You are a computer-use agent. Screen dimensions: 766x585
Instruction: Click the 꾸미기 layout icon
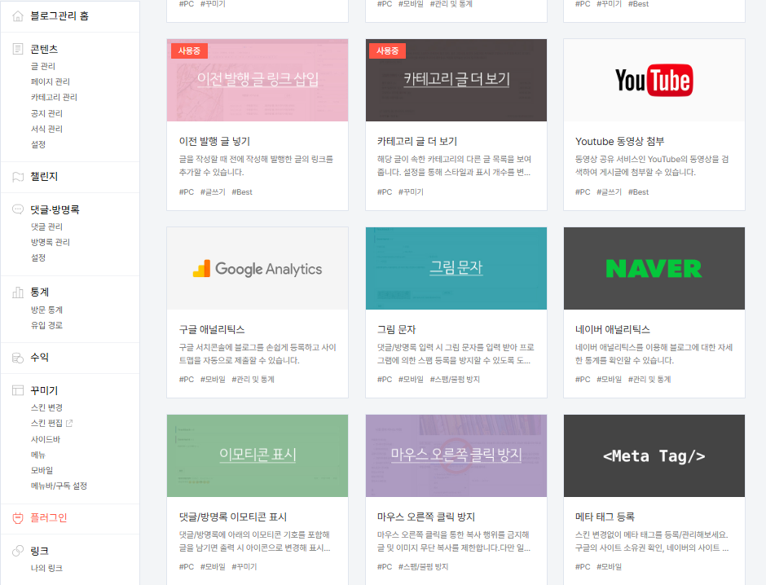tap(18, 390)
